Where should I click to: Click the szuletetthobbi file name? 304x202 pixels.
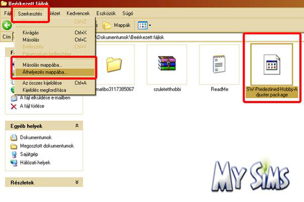click(x=167, y=89)
